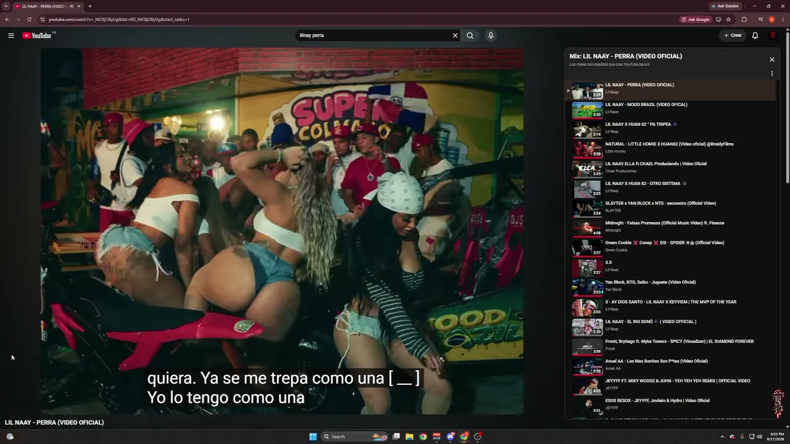Open the volume control in system tray
Image resolution: width=790 pixels, height=444 pixels.
point(759,437)
